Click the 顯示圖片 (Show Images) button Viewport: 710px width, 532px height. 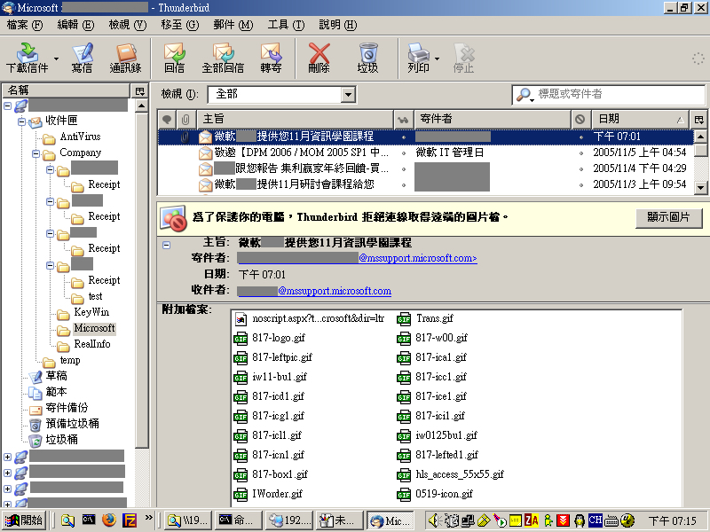click(668, 218)
